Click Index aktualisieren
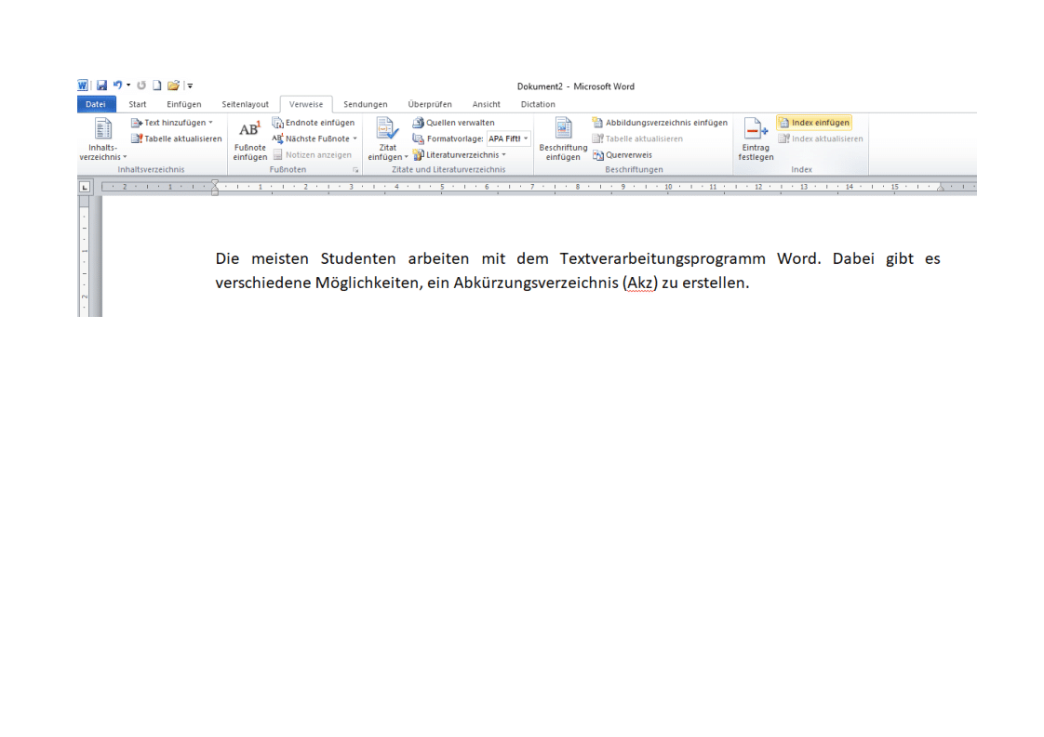This screenshot has height=737, width=1044. (821, 139)
